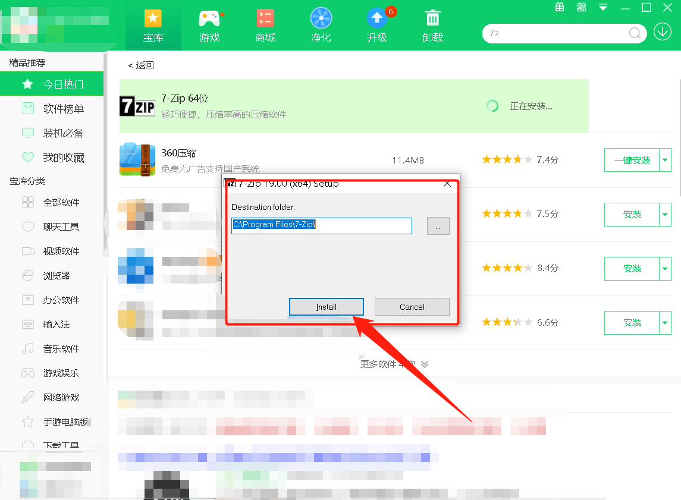
Task: Open the 卸载 (Uninstall) manager
Action: (x=432, y=25)
